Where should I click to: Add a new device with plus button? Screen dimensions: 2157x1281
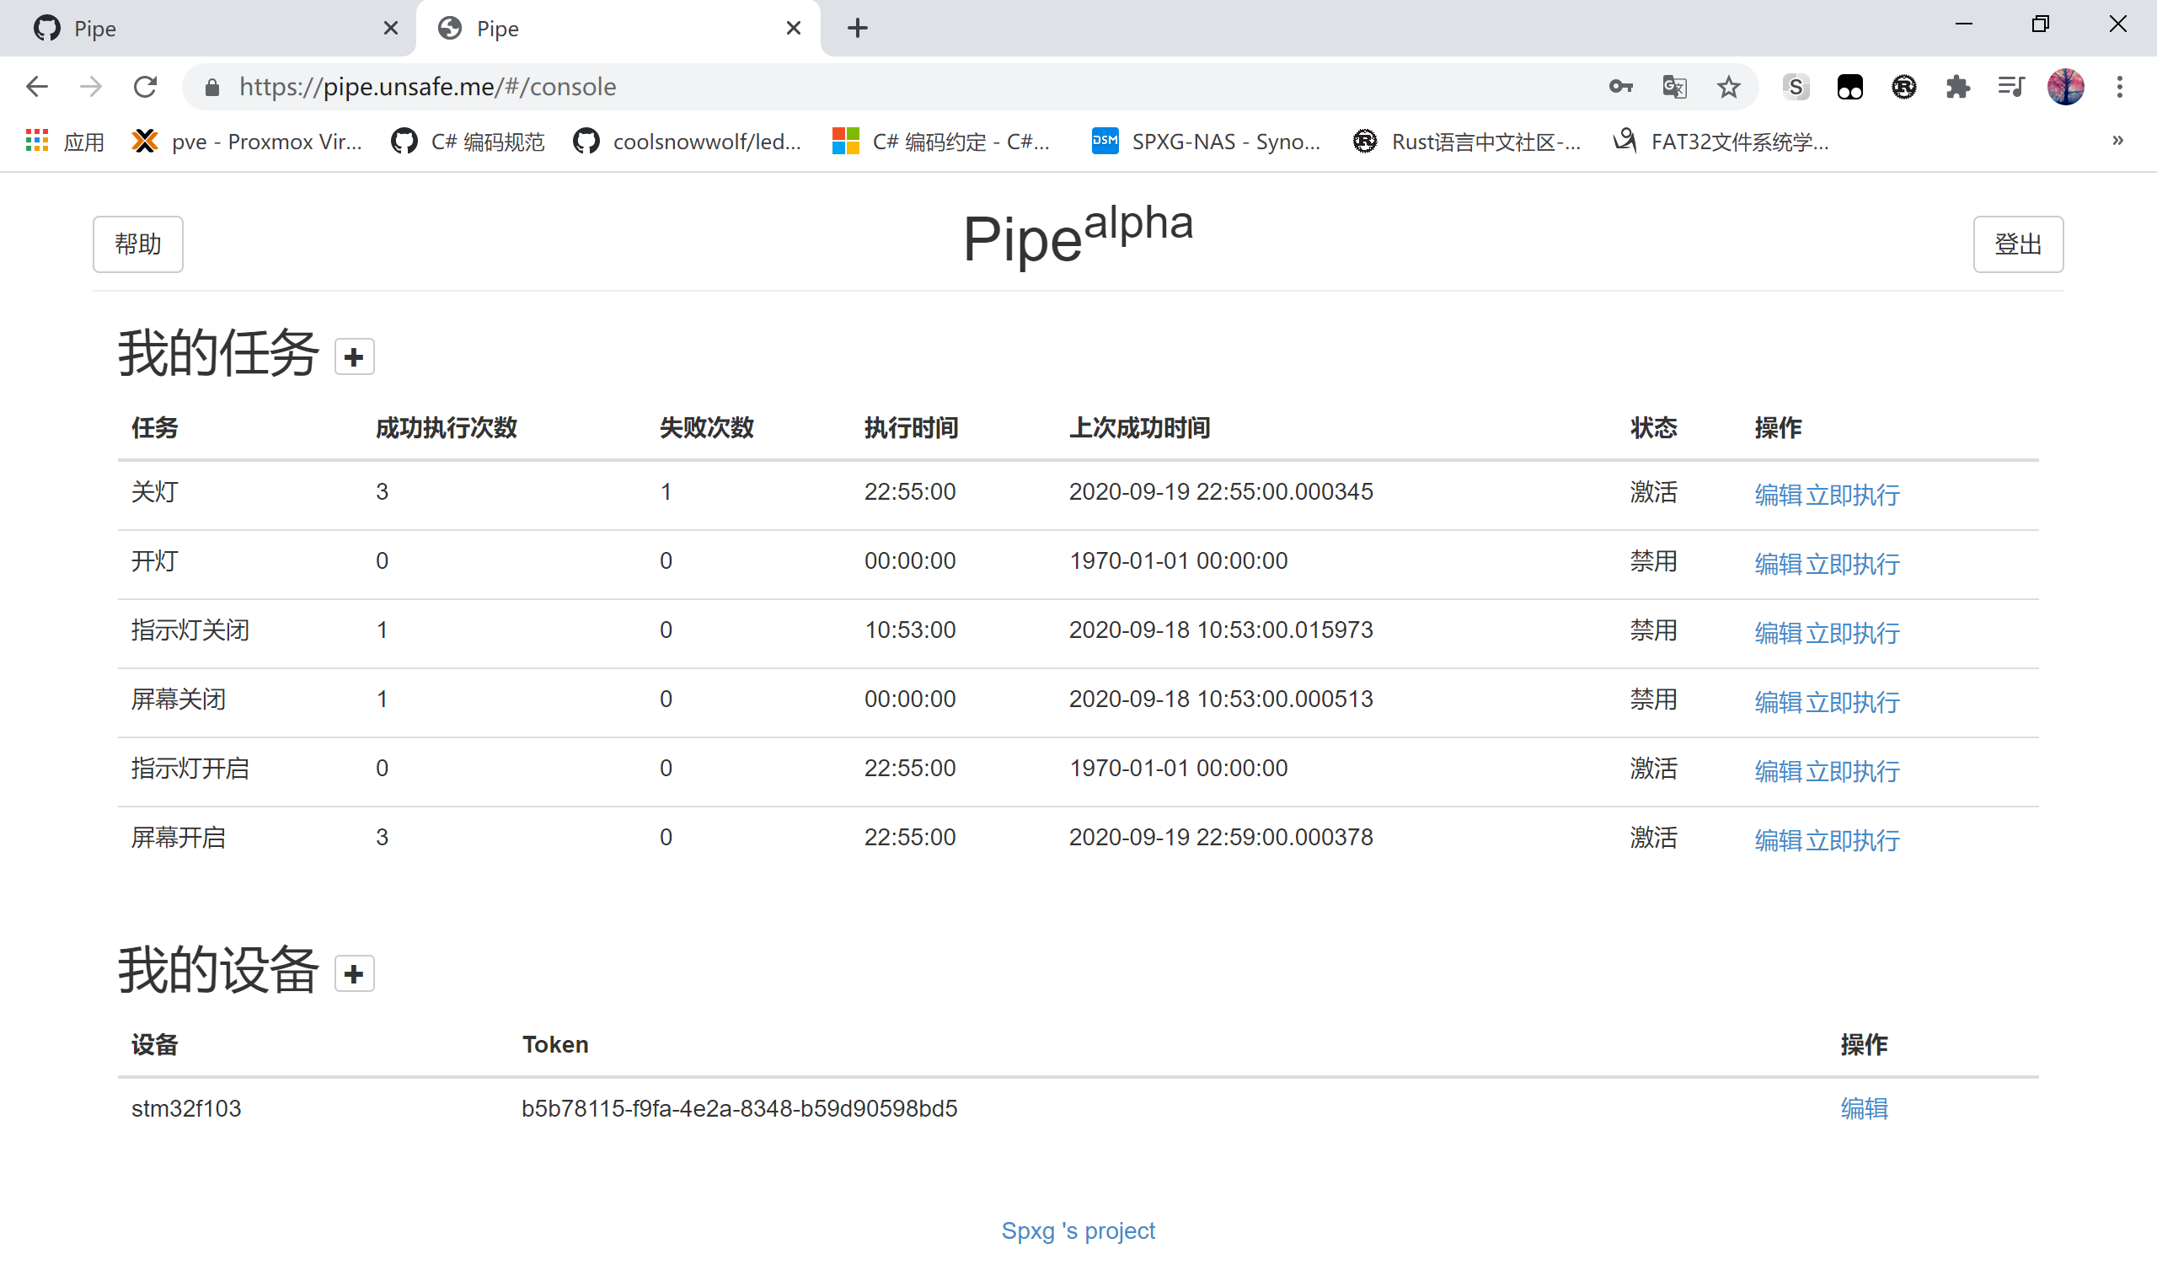354,973
